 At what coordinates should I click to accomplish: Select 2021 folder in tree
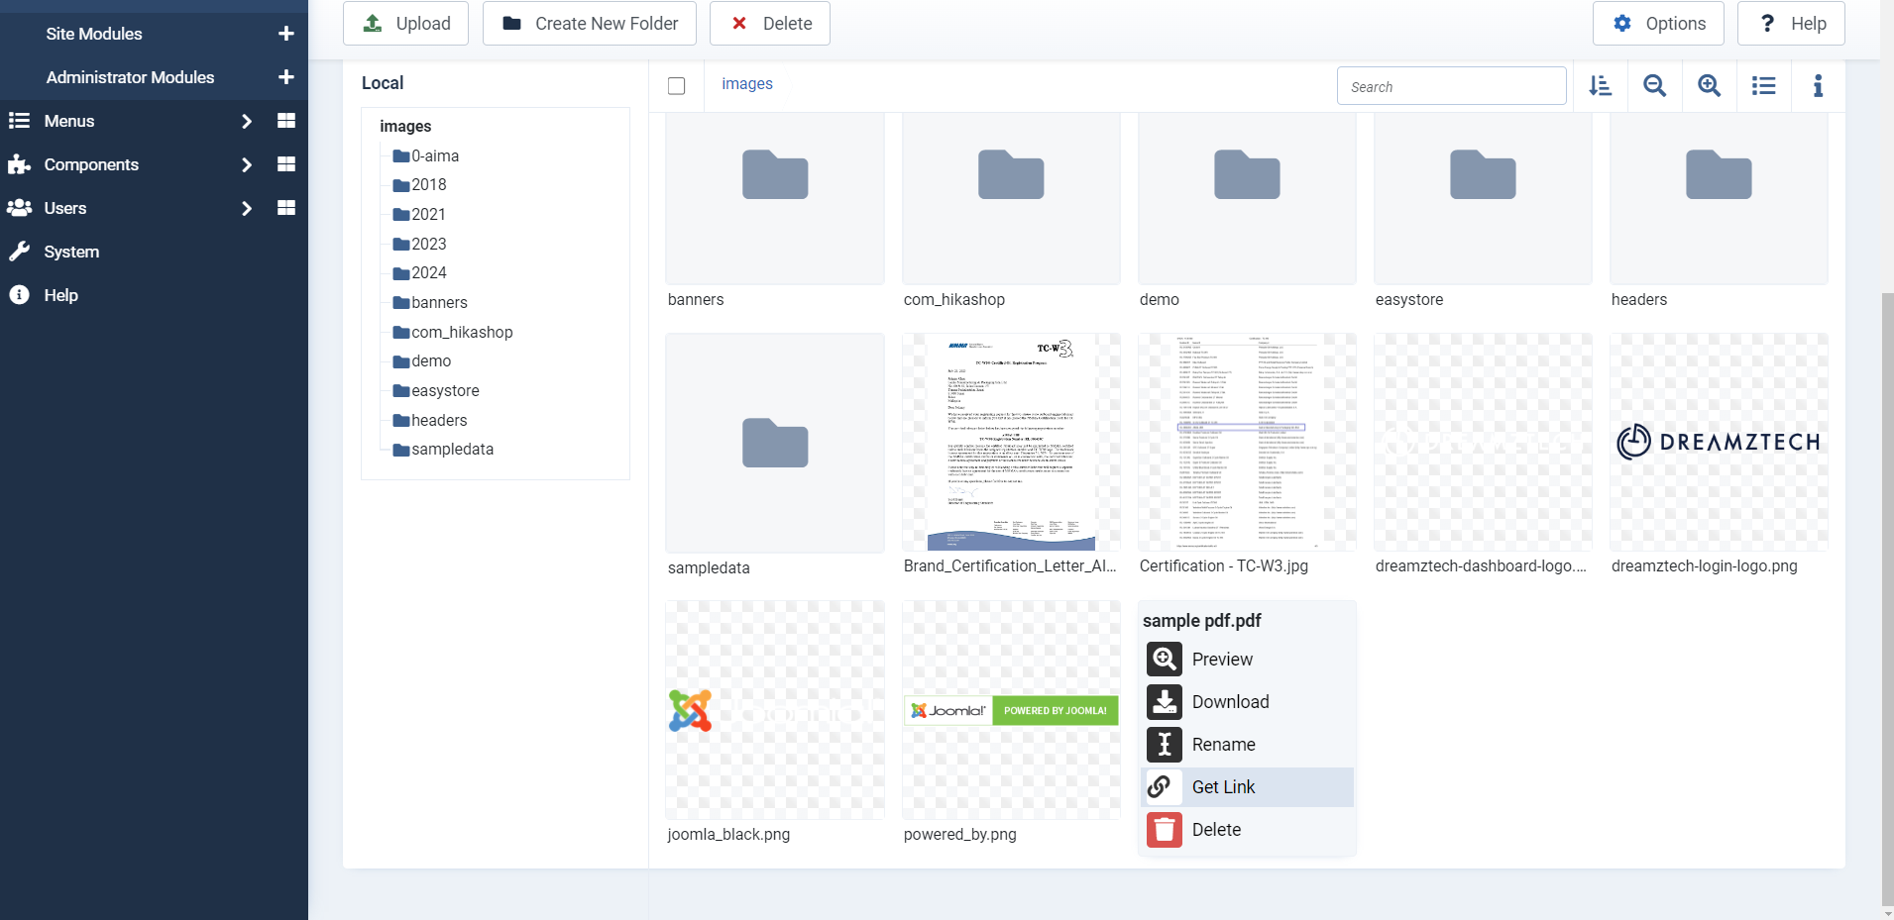[x=419, y=214]
